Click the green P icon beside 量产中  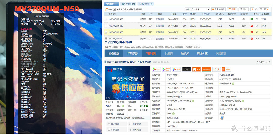pos(147,106)
